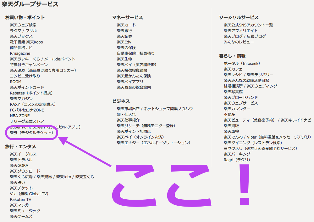Click 楽天ダウンロード
The image size is (314, 222).
pos(25,171)
